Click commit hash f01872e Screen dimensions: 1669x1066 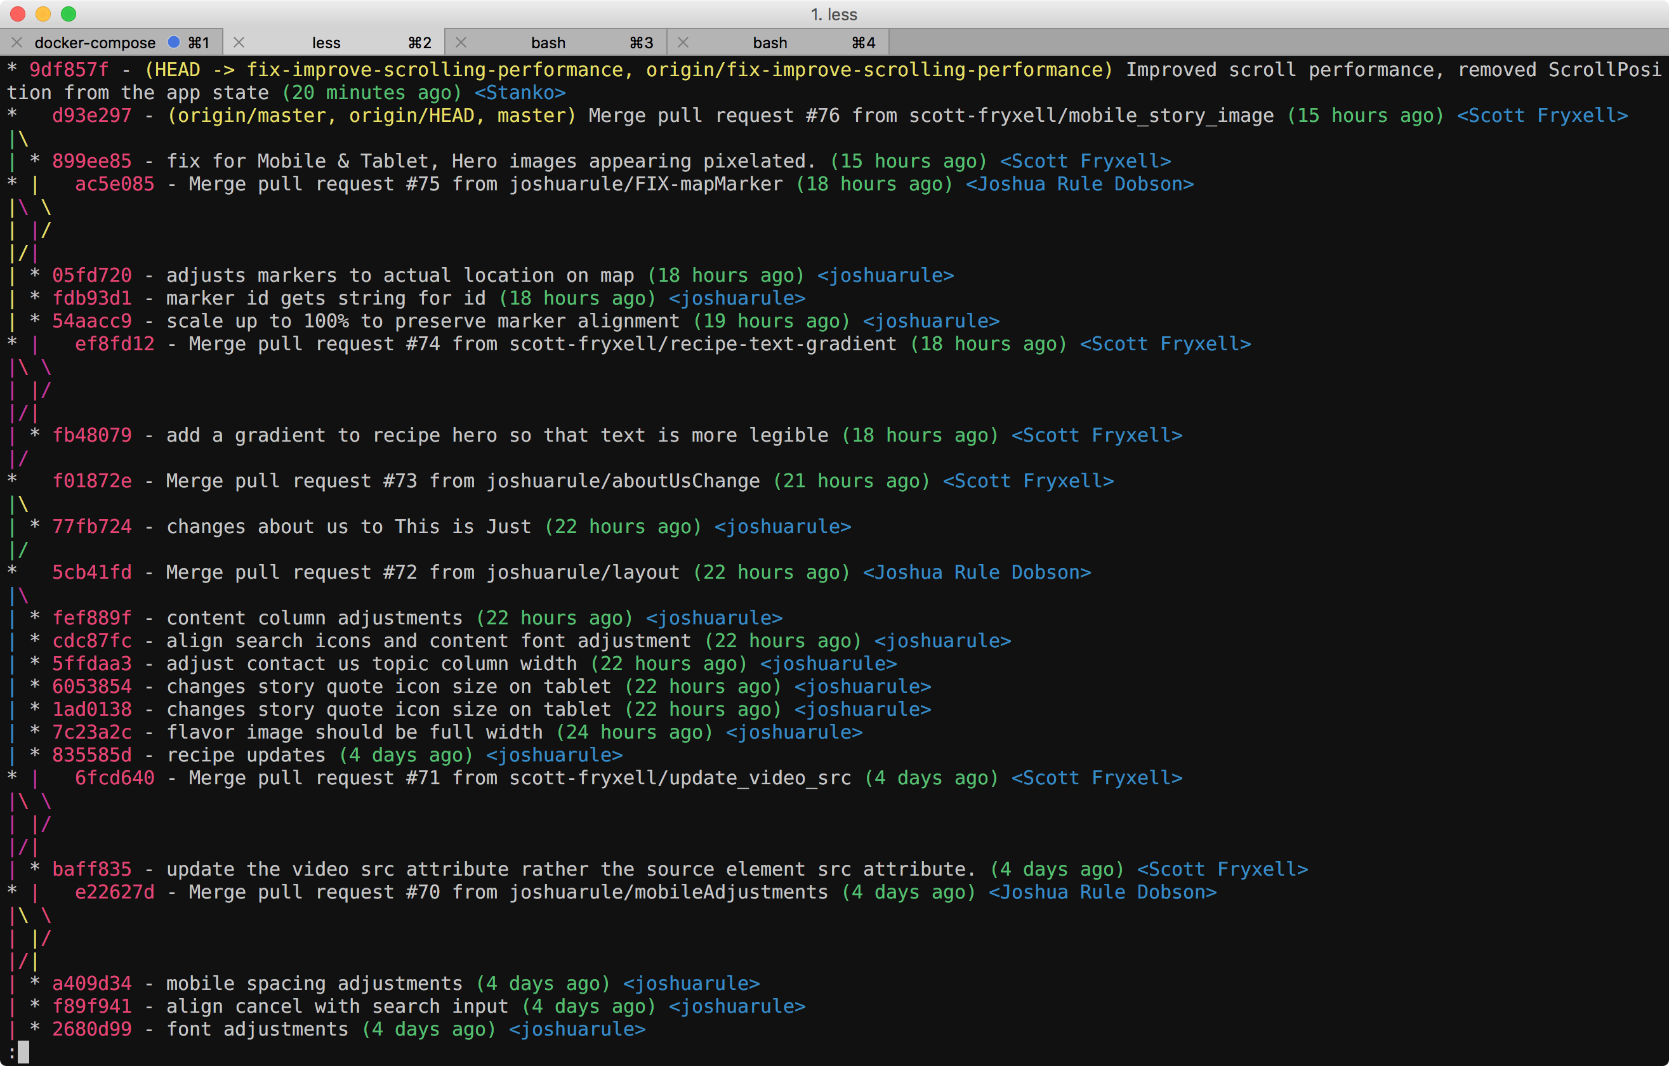pos(91,482)
